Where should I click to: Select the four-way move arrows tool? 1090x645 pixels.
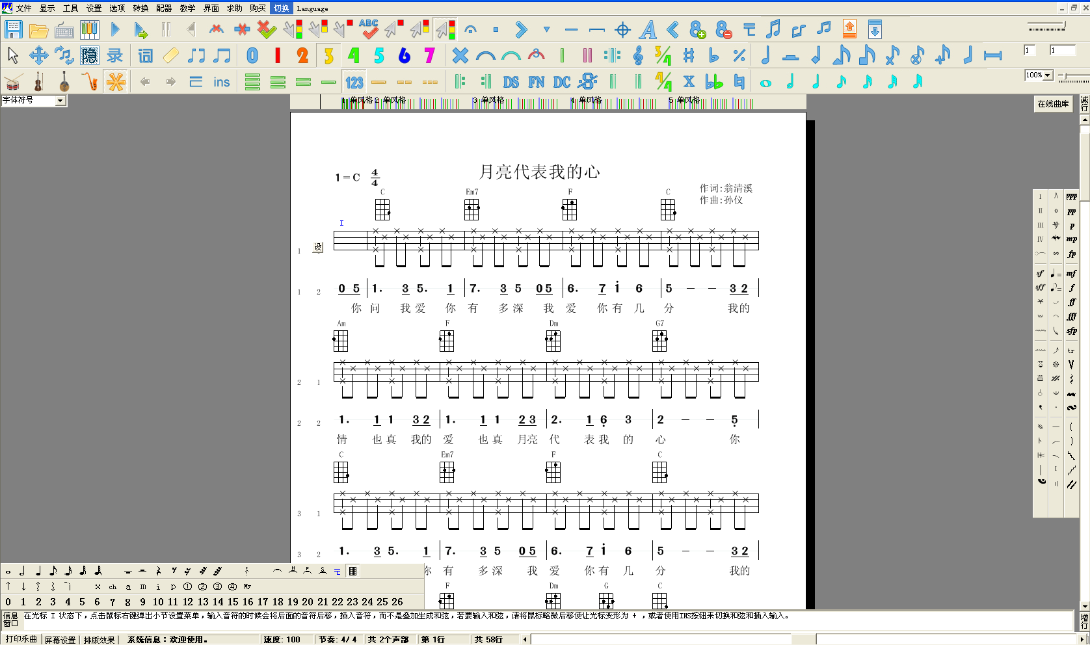pyautogui.click(x=39, y=56)
